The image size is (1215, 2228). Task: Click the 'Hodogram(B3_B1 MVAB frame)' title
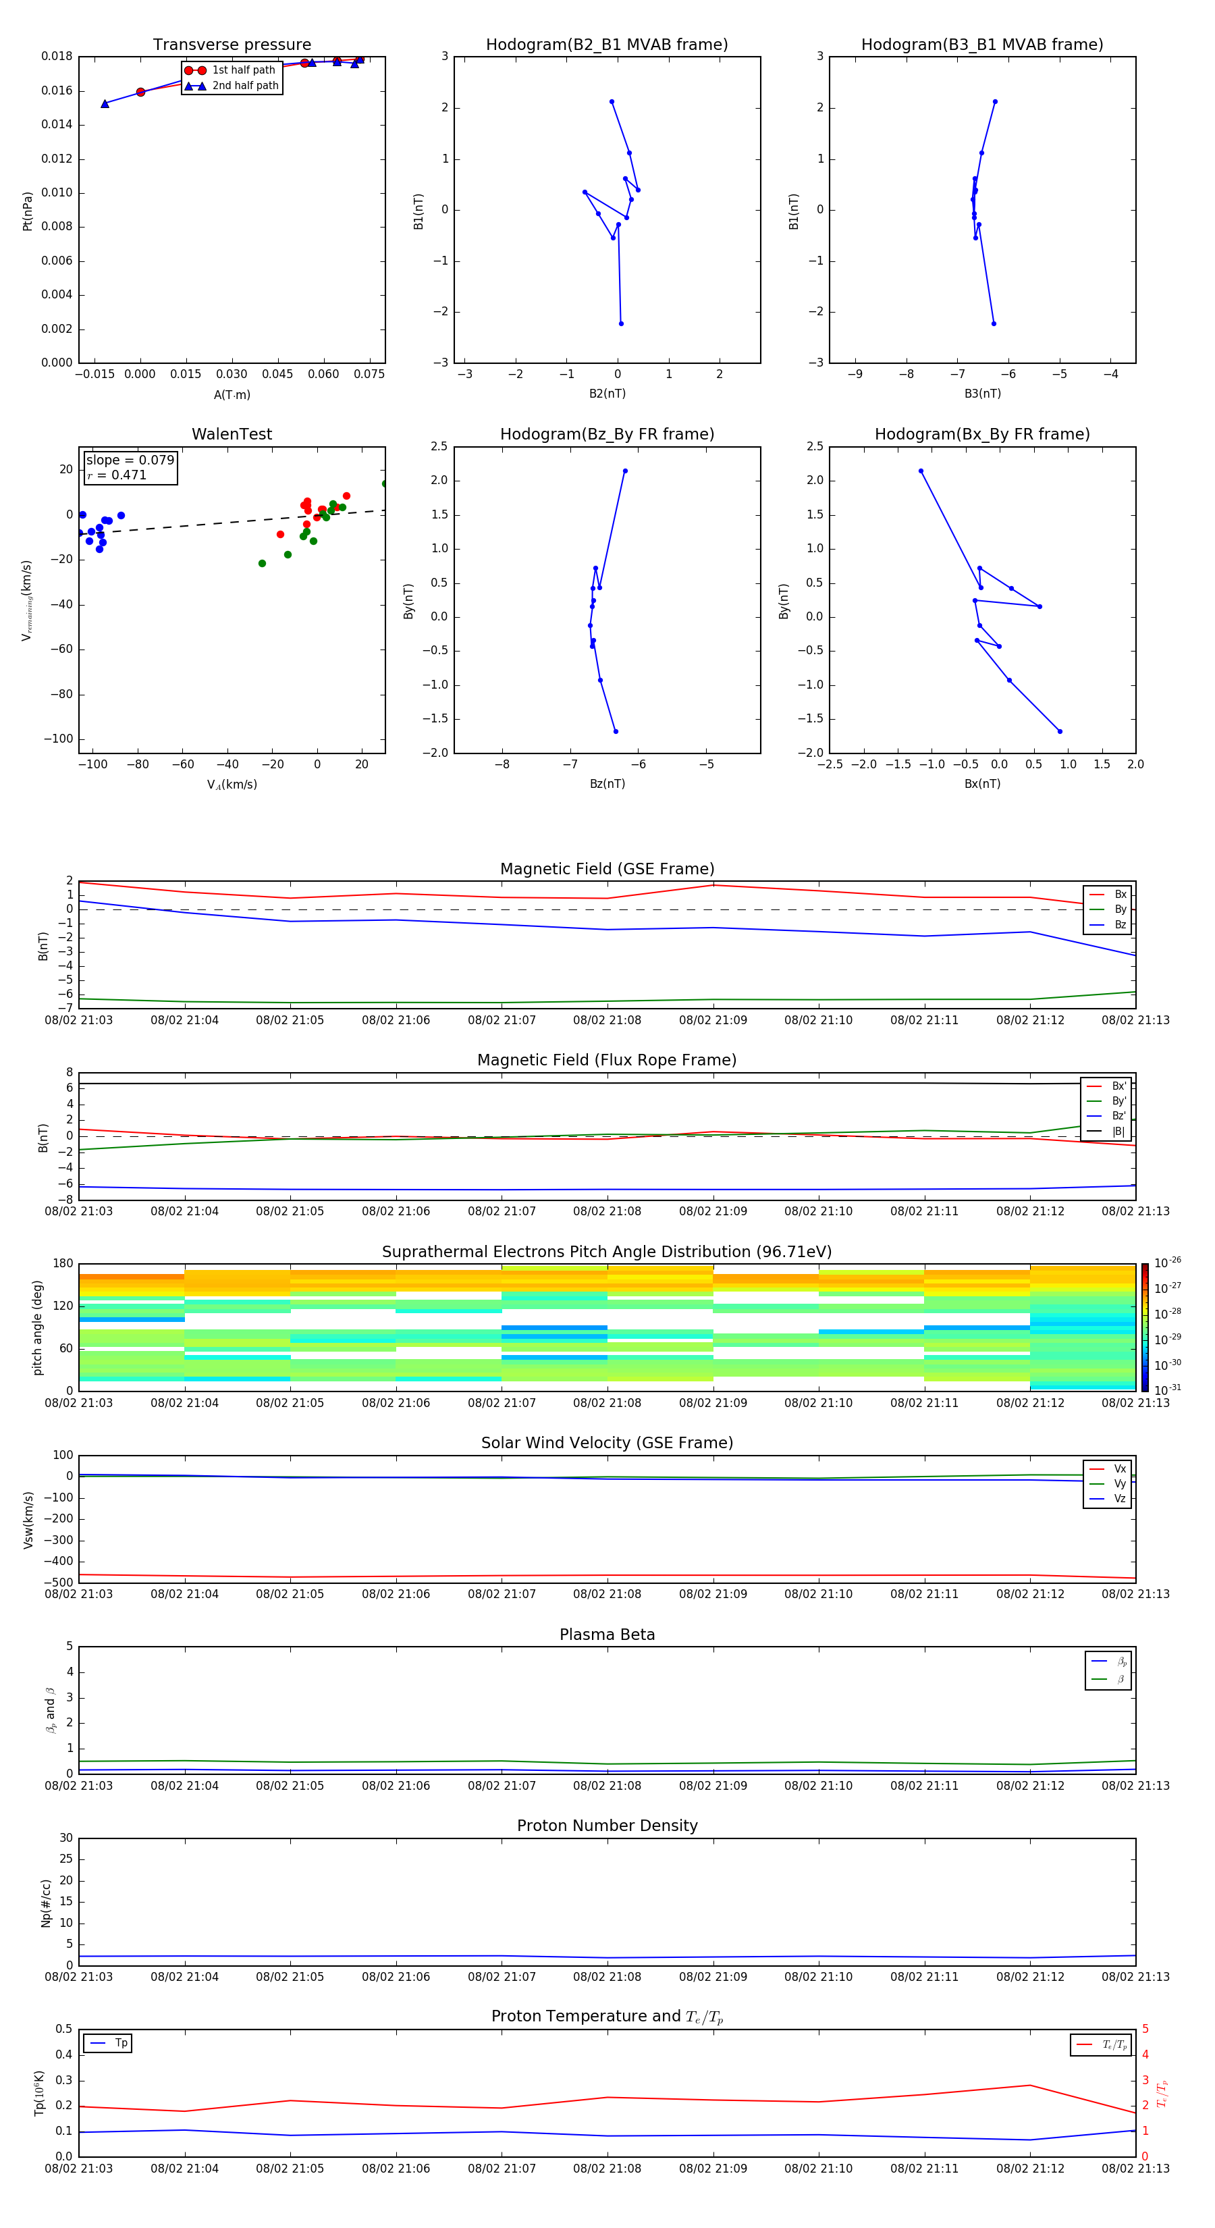pos(982,44)
